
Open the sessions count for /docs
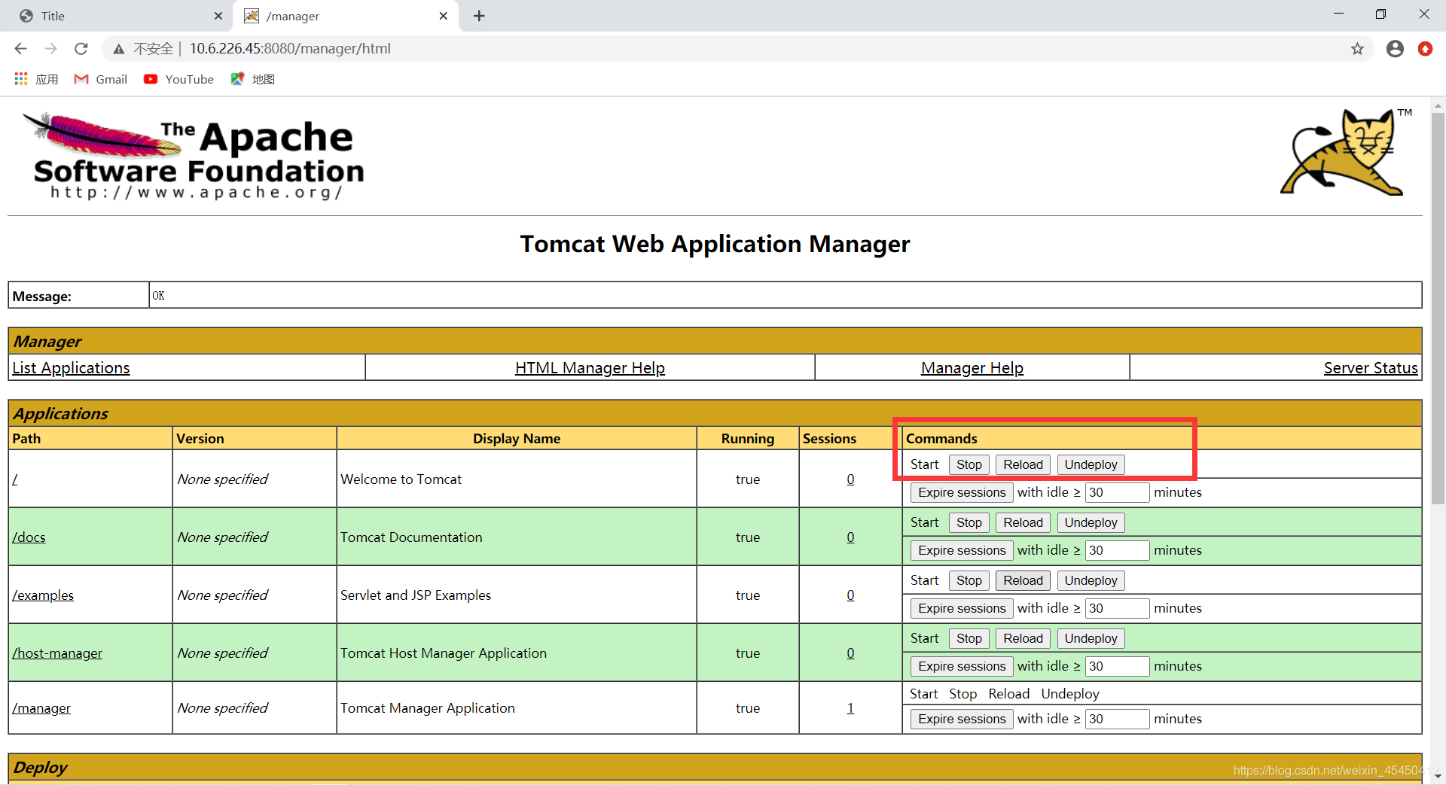pyautogui.click(x=850, y=537)
